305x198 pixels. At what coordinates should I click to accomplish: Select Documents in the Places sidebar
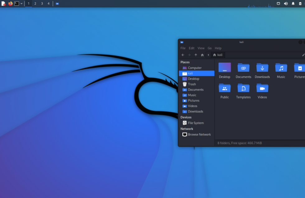click(x=196, y=90)
